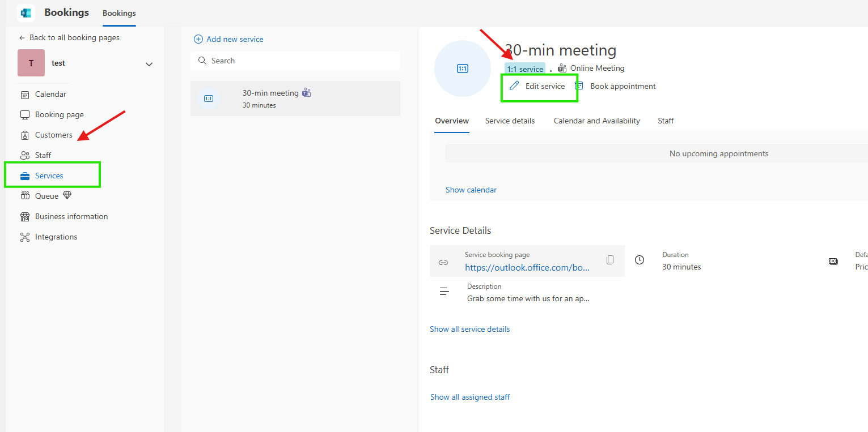Screen dimensions: 868x432
Task: Click the plus icon for Add new service
Action: pos(198,39)
